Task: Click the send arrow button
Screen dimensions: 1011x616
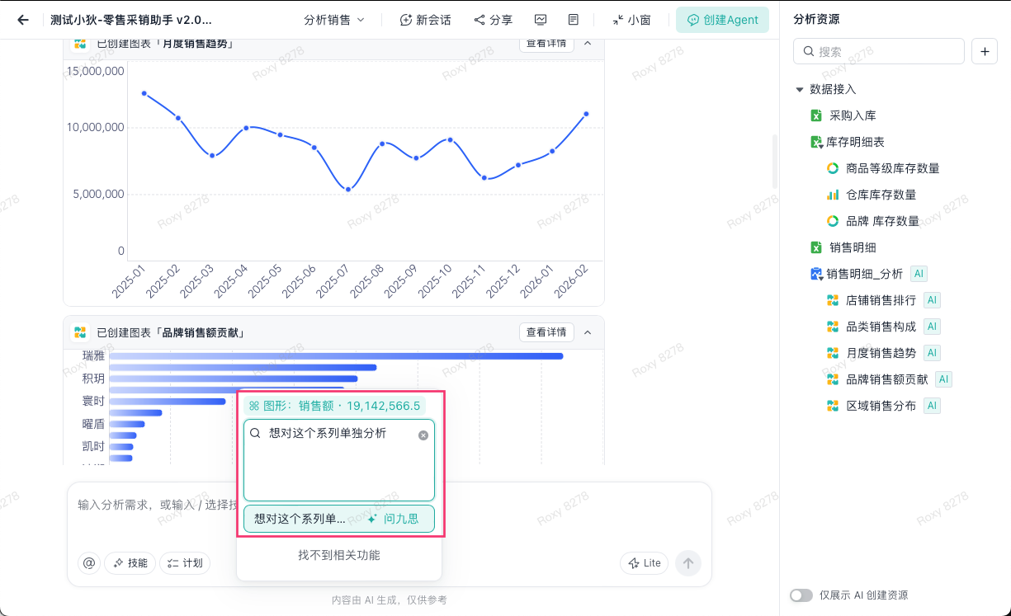Action: point(688,563)
